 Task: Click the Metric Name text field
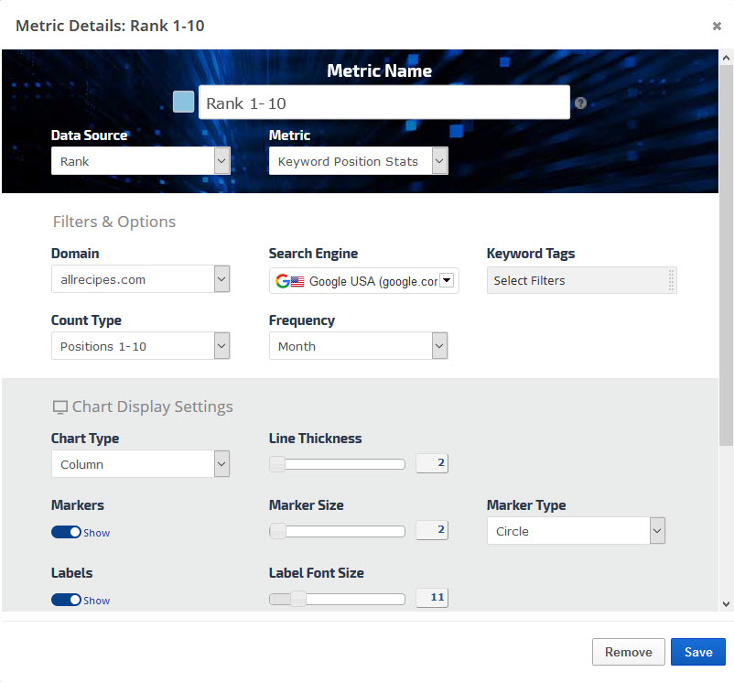[383, 103]
